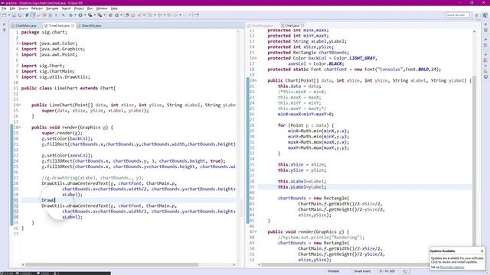The height and width of the screenshot is (275, 490).
Task: Click the 'DrawU' text on line 31
Action: pos(48,200)
